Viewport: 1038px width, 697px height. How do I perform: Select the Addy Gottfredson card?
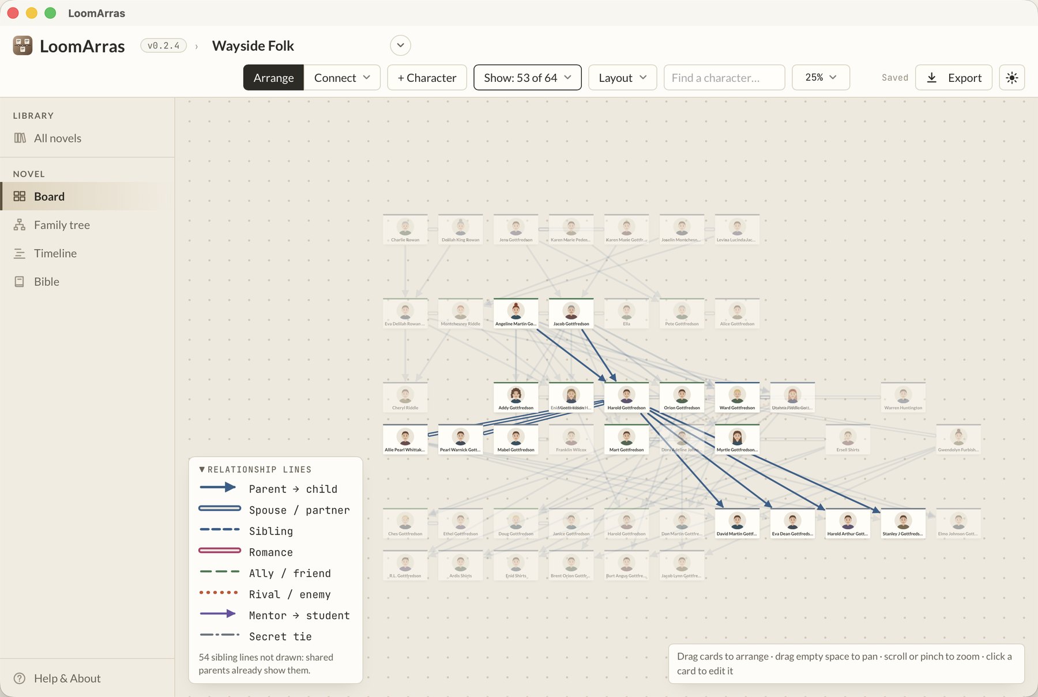tap(516, 397)
